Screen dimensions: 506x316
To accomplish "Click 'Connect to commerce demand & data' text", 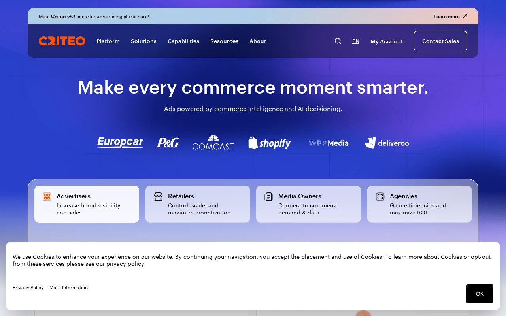I will tap(308, 209).
